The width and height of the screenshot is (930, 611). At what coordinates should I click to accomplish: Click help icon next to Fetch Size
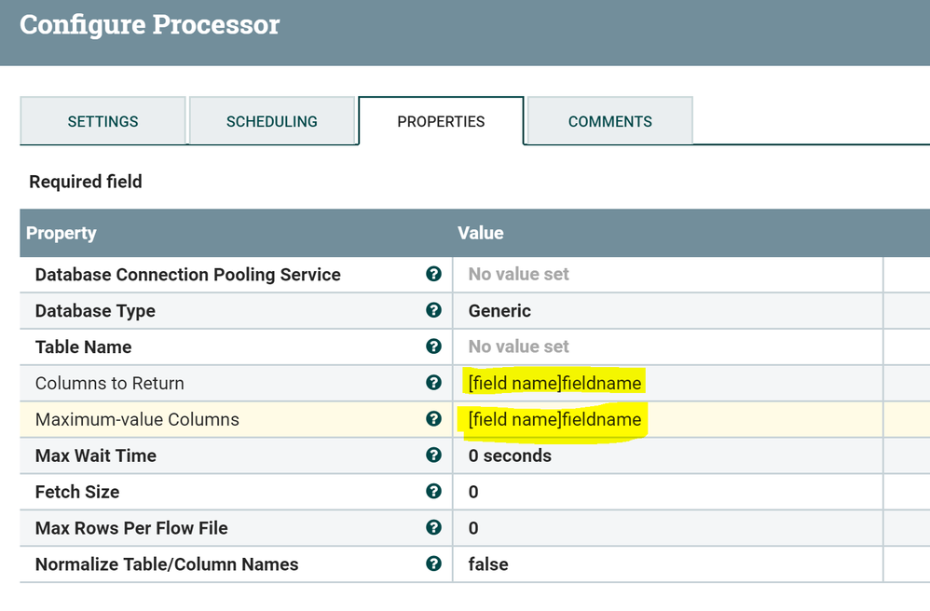(x=433, y=492)
